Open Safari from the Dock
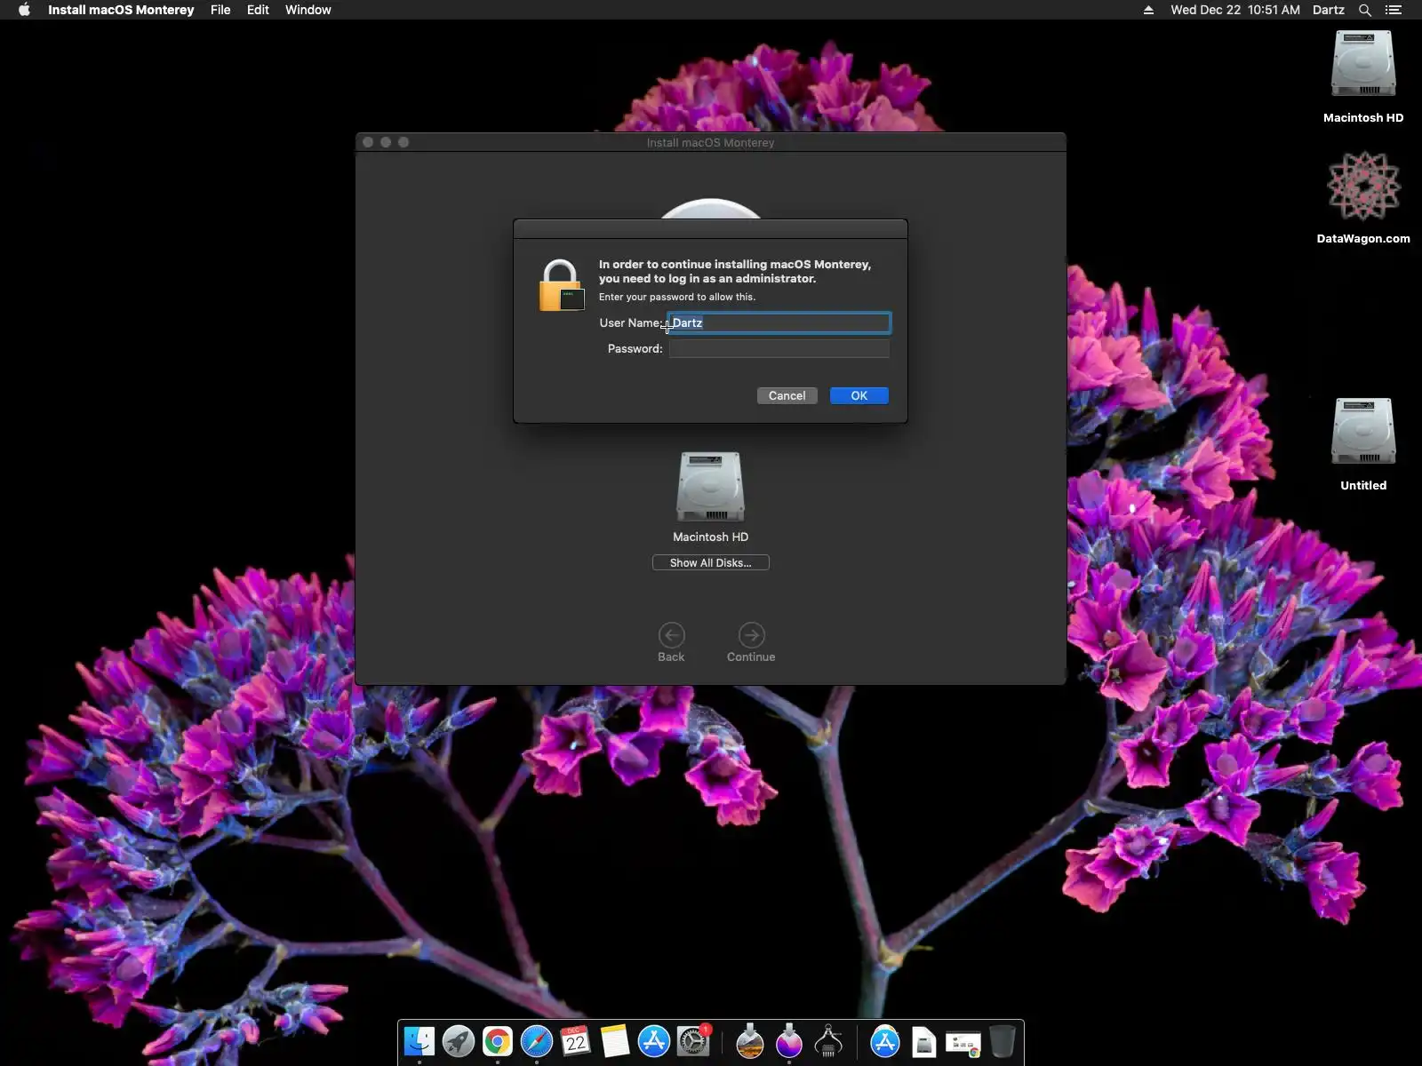The image size is (1422, 1066). click(537, 1041)
